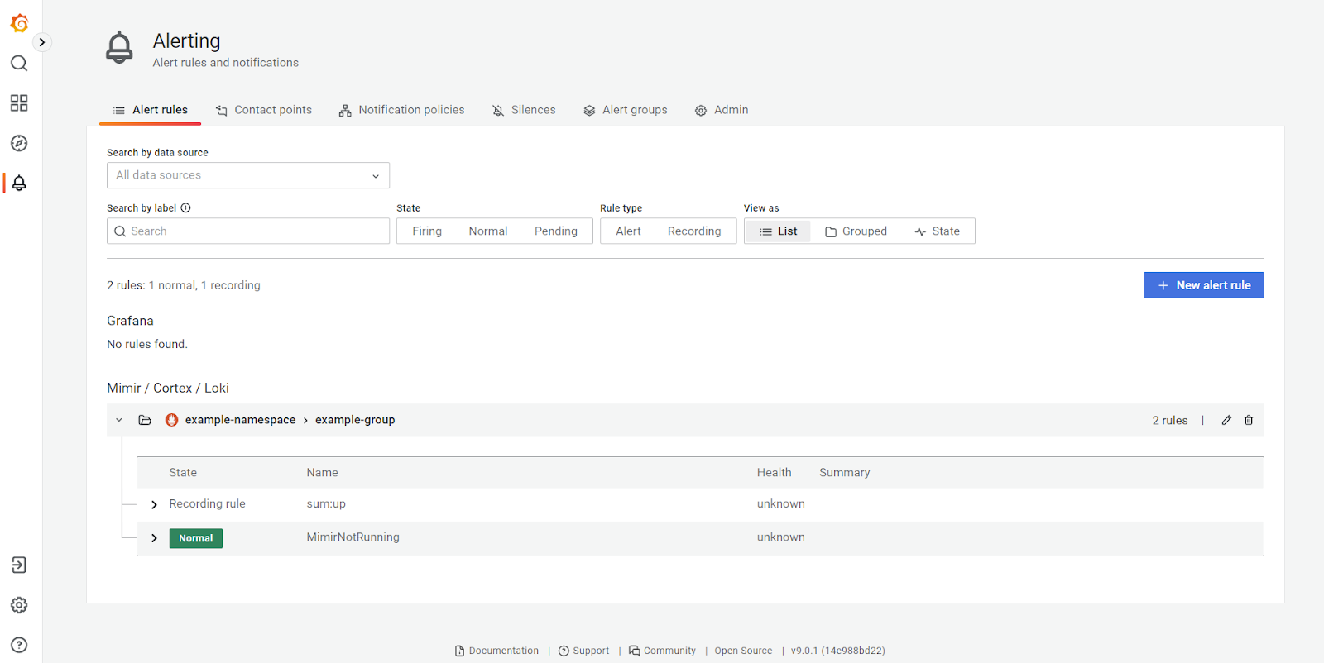Open the Explore compass icon

pyautogui.click(x=19, y=143)
